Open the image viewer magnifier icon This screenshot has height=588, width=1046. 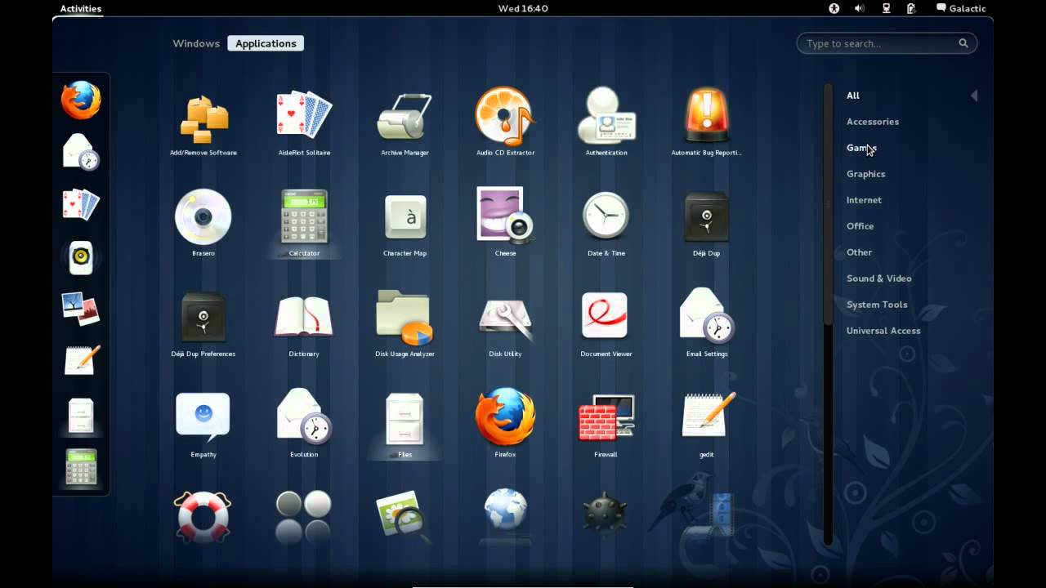pyautogui.click(x=404, y=515)
